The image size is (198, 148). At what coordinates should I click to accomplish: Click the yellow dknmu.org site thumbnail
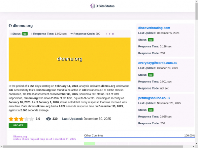pyautogui.click(x=69, y=59)
